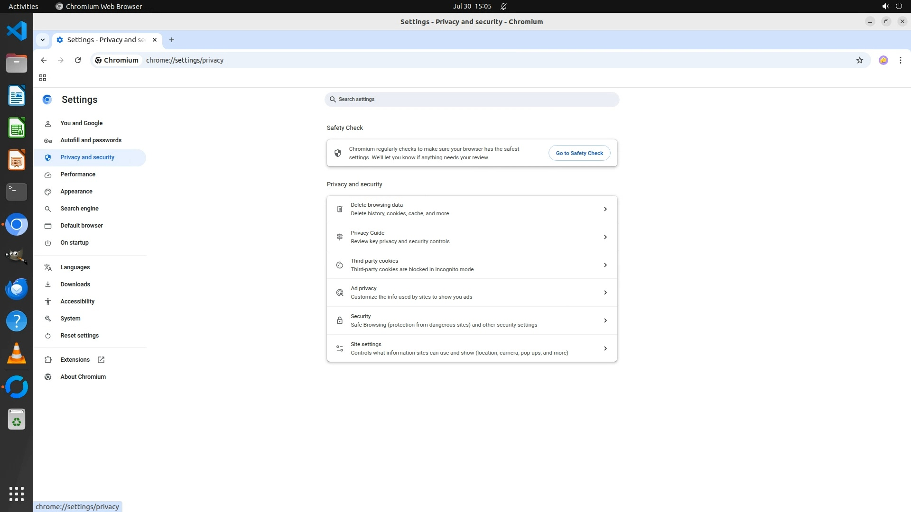Click Go to Safety Check button

579,153
